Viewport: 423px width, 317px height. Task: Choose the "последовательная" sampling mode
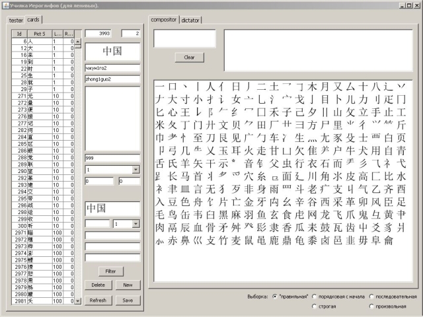393,297
